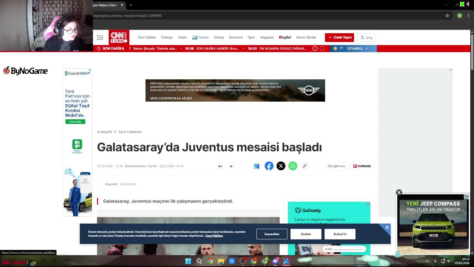This screenshot has width=474, height=267.
Task: Open the Ekonomi section
Action: point(236,37)
